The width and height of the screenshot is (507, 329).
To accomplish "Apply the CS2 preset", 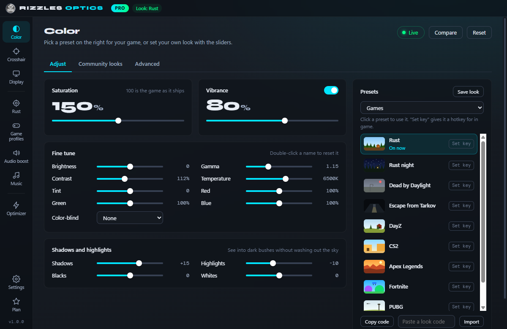I will 419,246.
